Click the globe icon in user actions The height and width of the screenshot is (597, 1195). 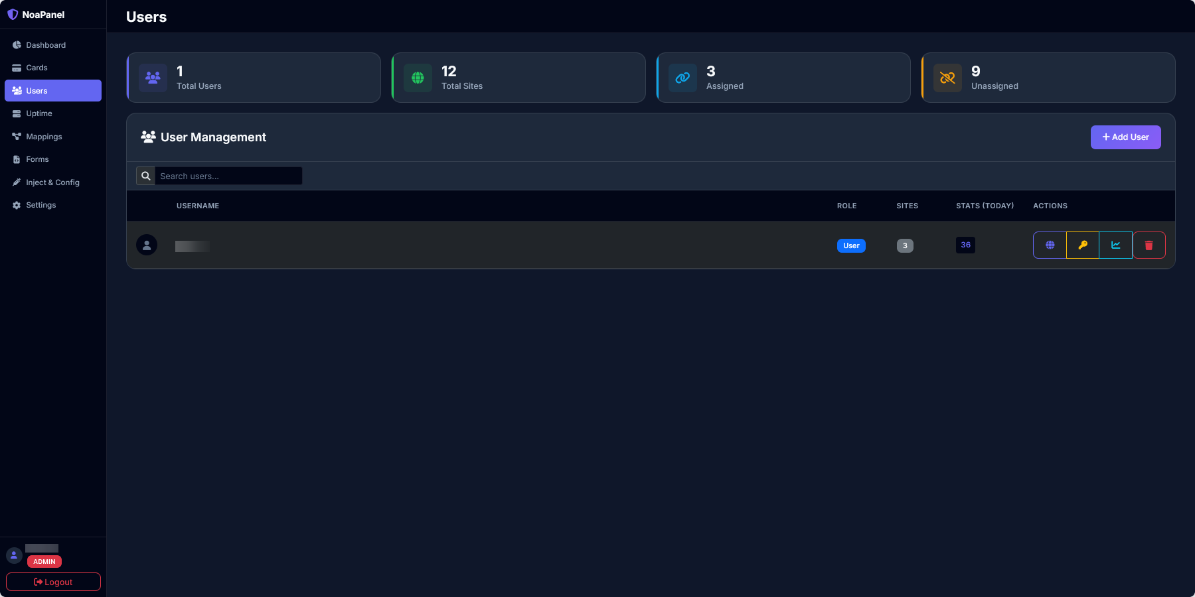click(x=1050, y=245)
